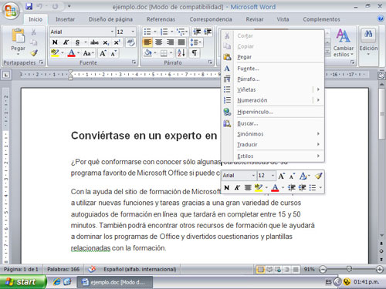Save document from Quick Access toolbar
Screen dimensions: 386x289
[29, 6]
